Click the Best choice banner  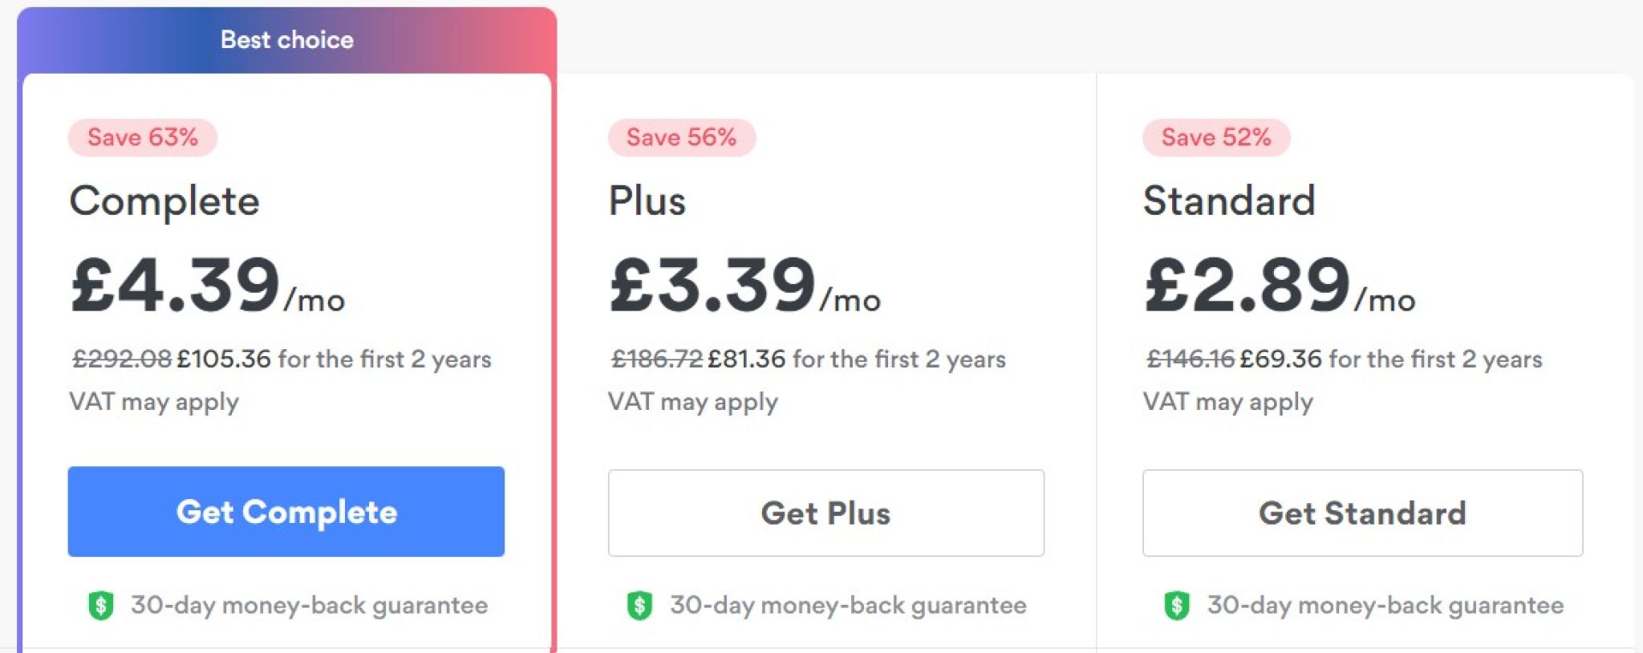click(287, 40)
